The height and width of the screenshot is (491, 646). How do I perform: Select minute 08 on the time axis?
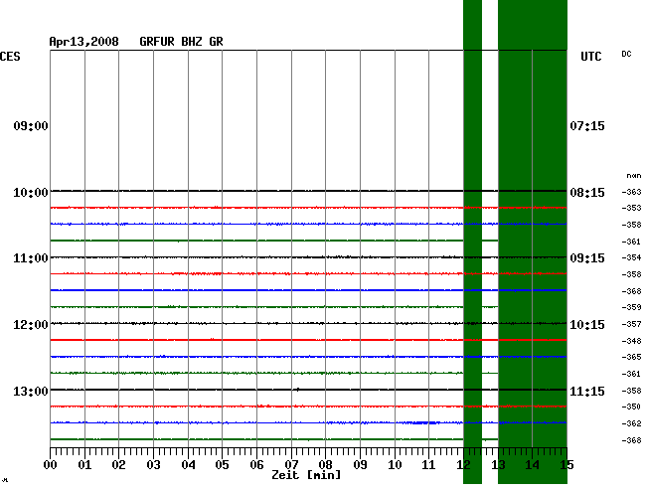tap(325, 465)
